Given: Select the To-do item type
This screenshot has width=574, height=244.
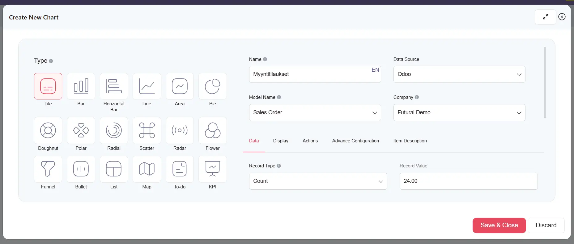Looking at the screenshot, I should (180, 169).
